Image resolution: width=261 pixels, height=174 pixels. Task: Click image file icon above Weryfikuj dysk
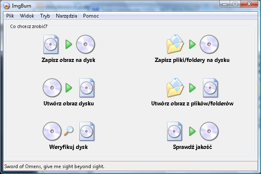pyautogui.click(x=87, y=131)
